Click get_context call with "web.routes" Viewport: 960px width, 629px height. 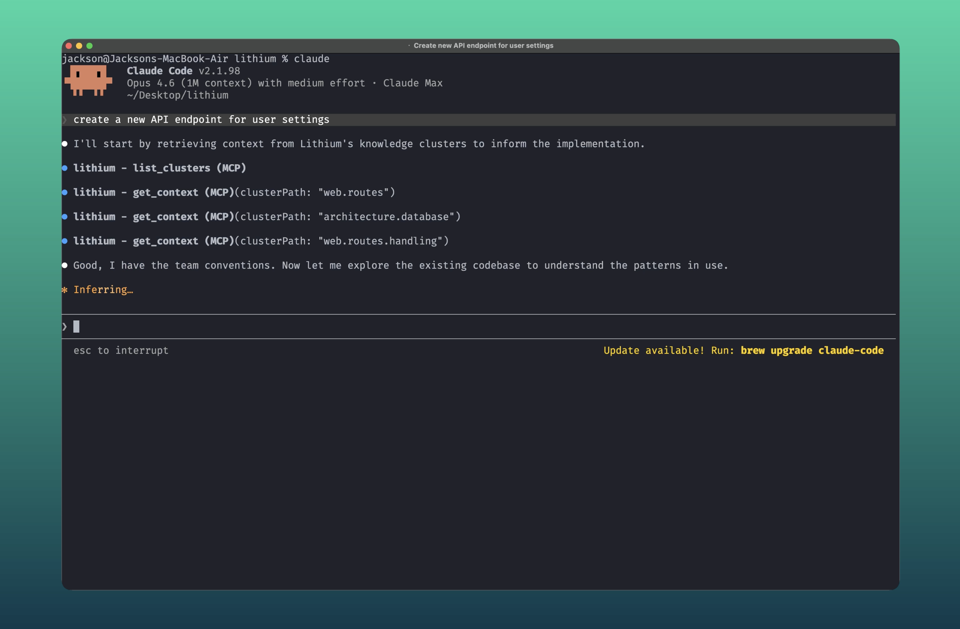point(234,192)
